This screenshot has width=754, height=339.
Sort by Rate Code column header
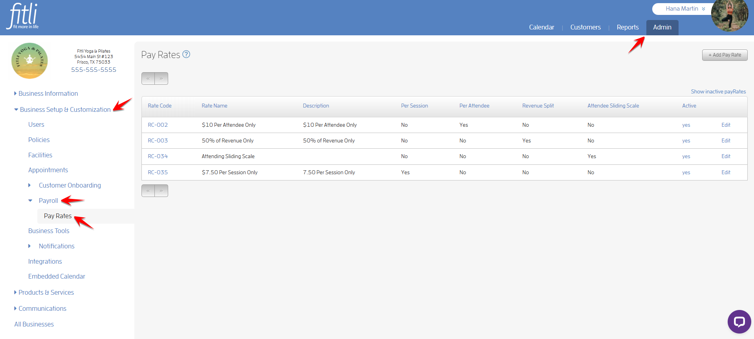pos(160,106)
